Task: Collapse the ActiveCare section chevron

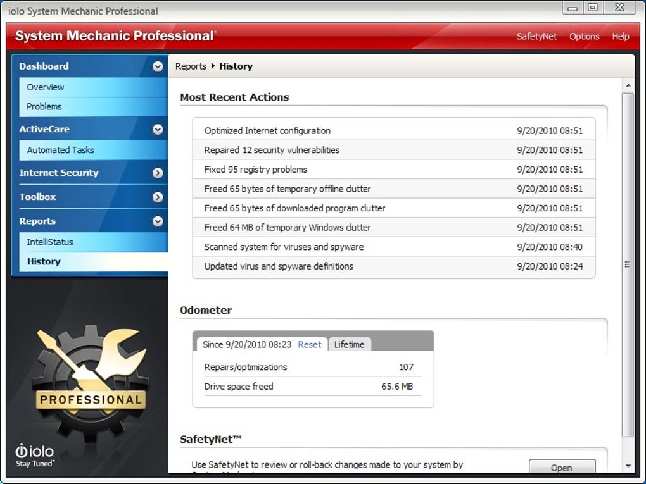Action: click(158, 129)
